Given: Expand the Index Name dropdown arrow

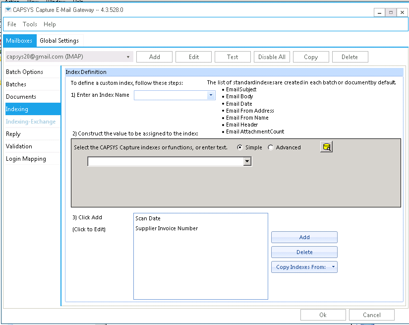Looking at the screenshot, I should click(x=211, y=95).
